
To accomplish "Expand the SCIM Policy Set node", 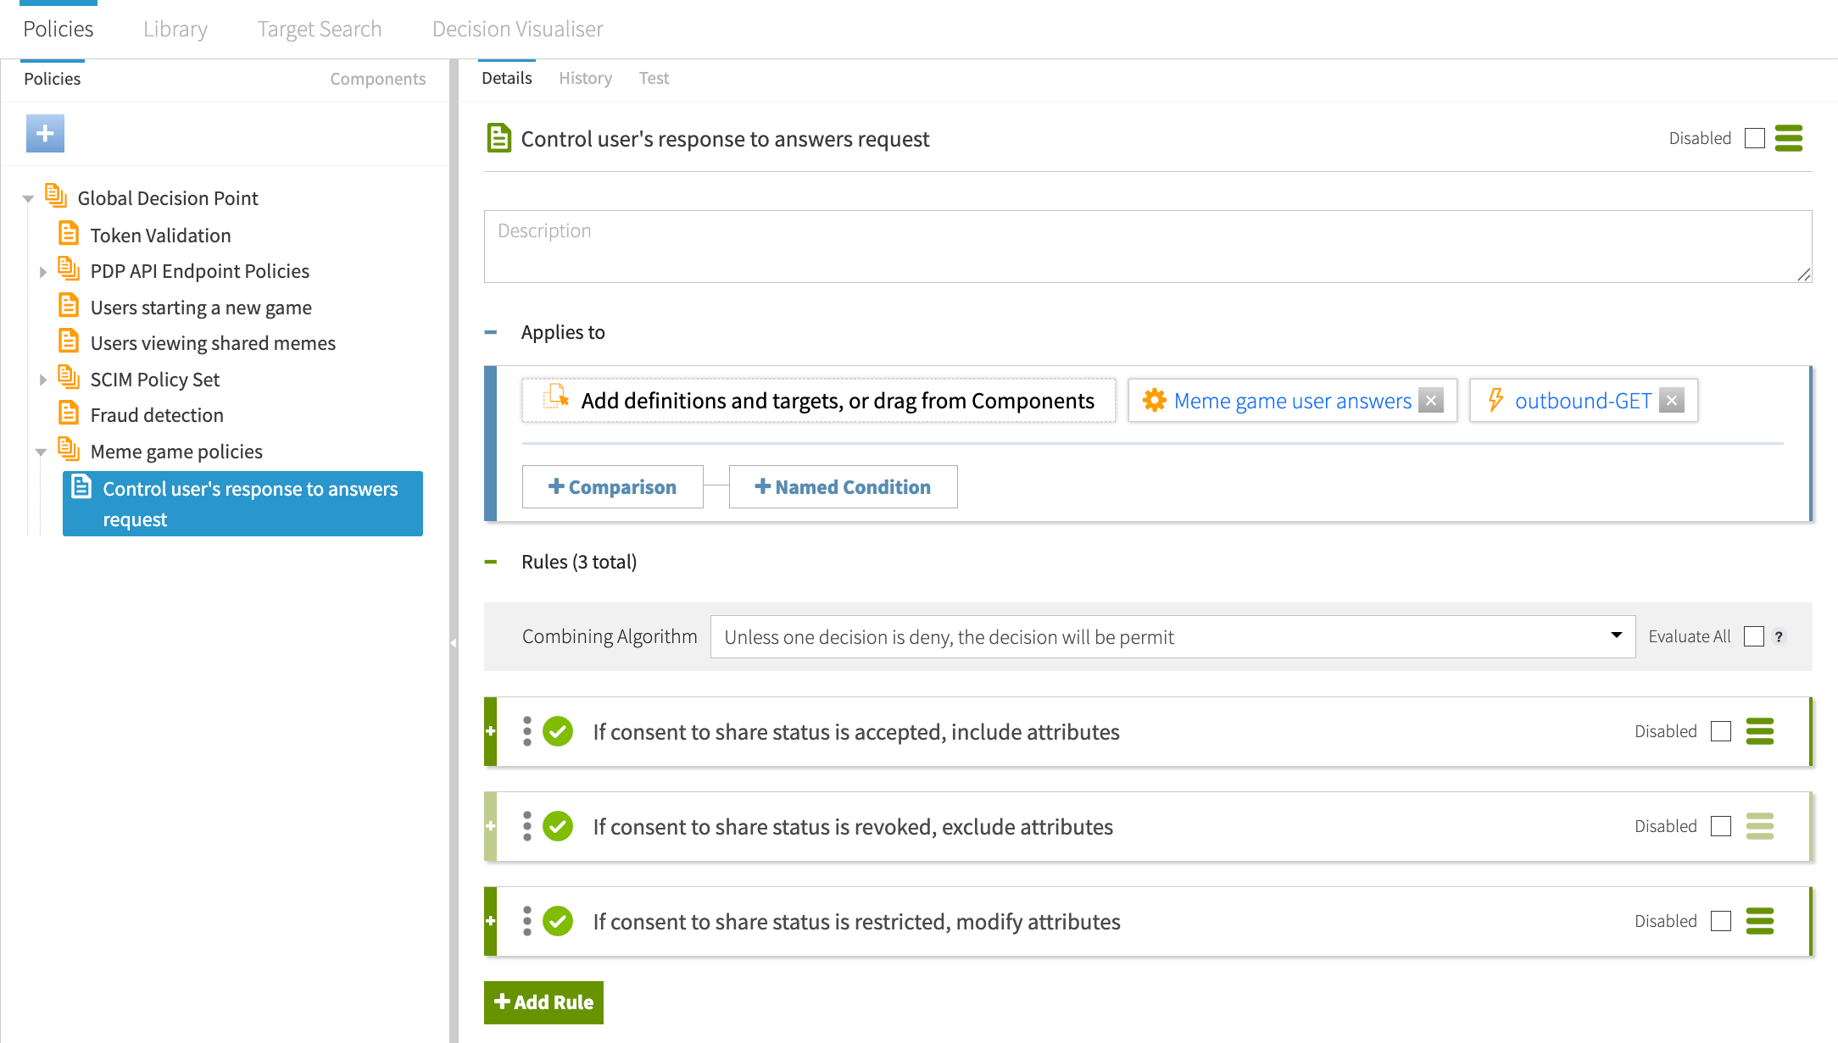I will (x=42, y=380).
